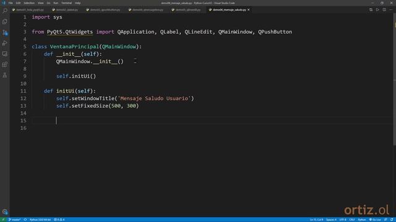
Task: Click the master branch in status bar
Action: [15, 220]
